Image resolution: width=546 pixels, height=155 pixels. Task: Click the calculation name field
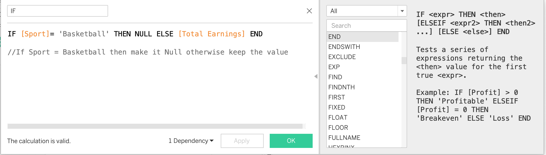[x=58, y=11]
